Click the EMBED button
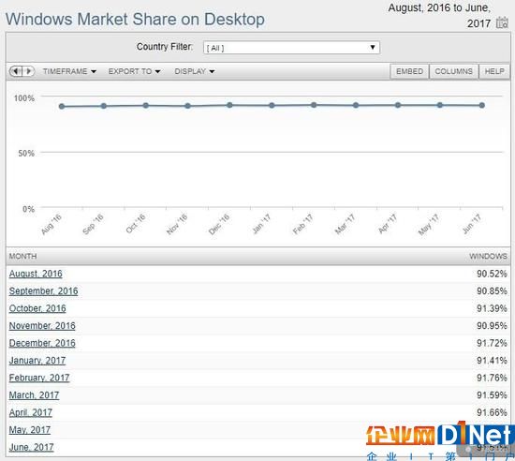Image resolution: width=515 pixels, height=461 pixels. pyautogui.click(x=409, y=71)
